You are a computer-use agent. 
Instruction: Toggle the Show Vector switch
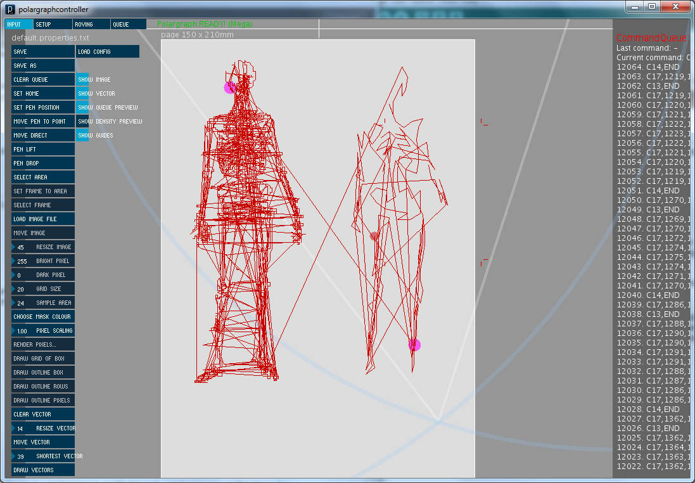(x=82, y=94)
